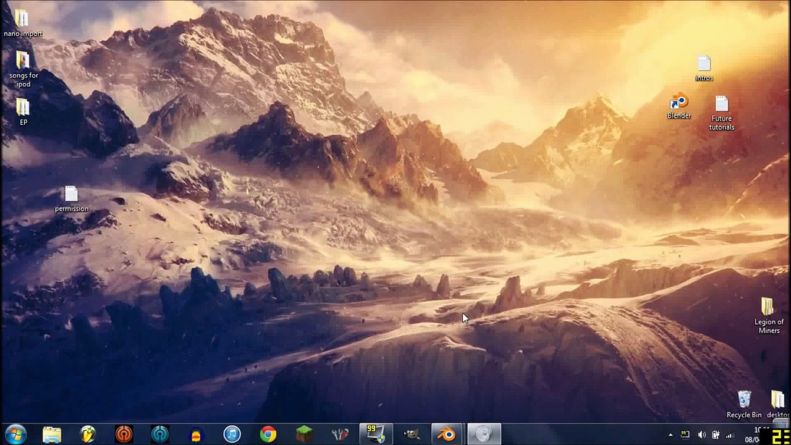This screenshot has width=791, height=445.
Task: Click the teal circular taskbar icon
Action: tap(159, 434)
